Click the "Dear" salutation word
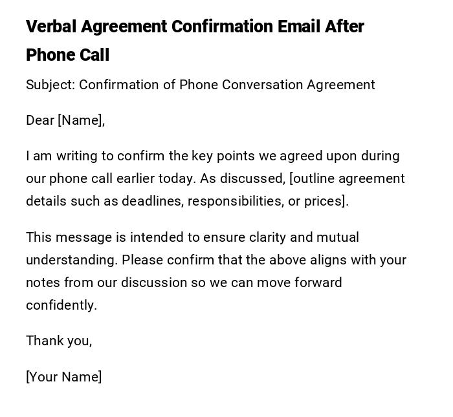This screenshot has height=417, width=453. tap(40, 120)
